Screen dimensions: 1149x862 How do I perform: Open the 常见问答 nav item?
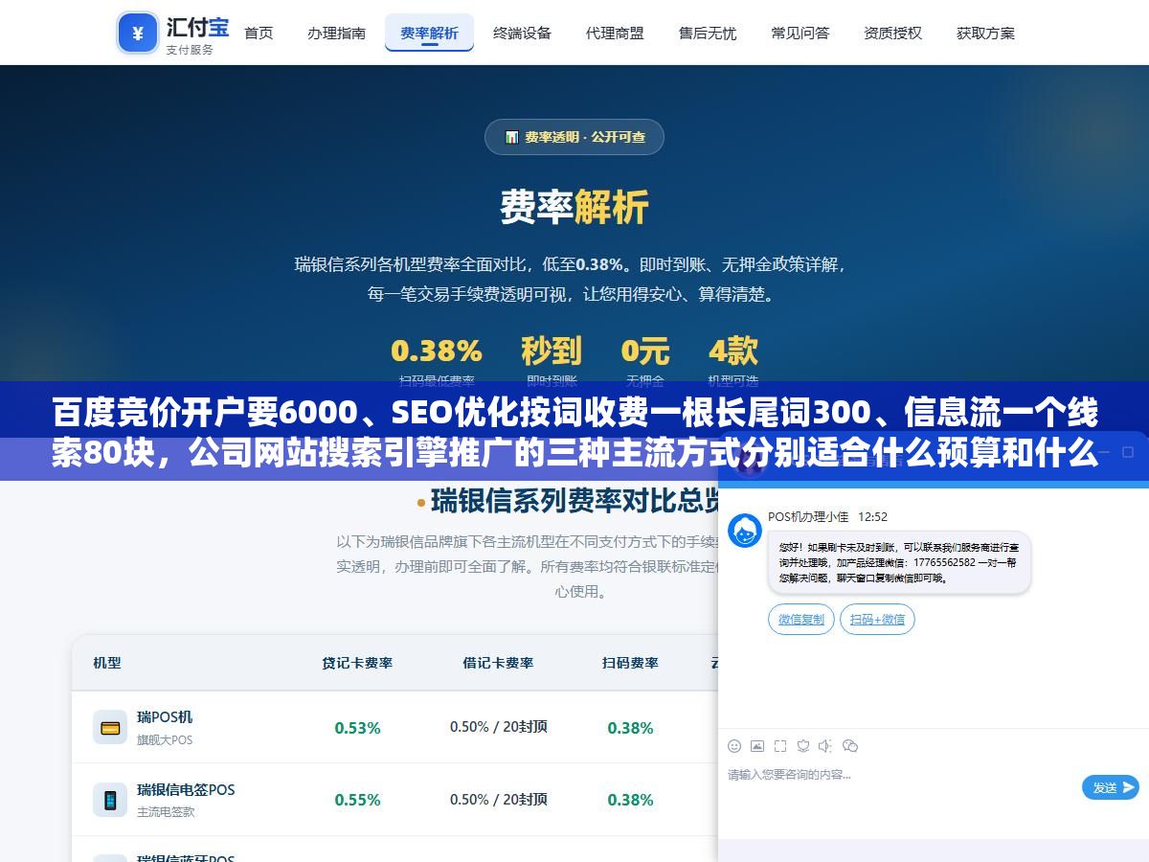800,33
